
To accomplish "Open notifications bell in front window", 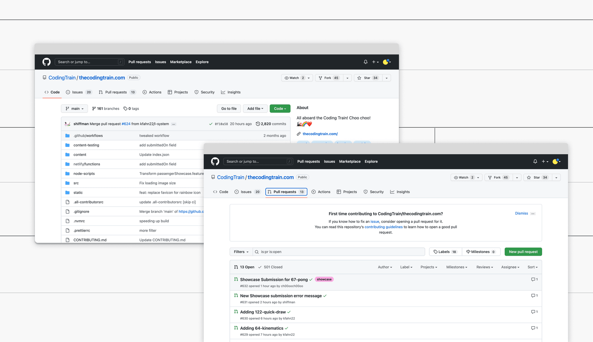I will (x=535, y=161).
